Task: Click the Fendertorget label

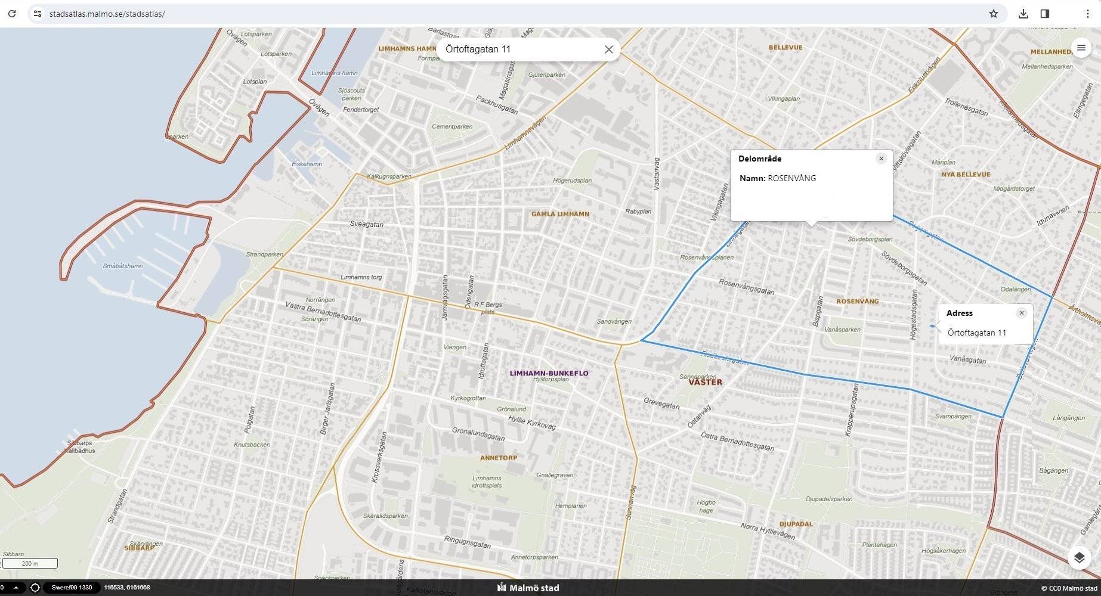Action: tap(361, 110)
